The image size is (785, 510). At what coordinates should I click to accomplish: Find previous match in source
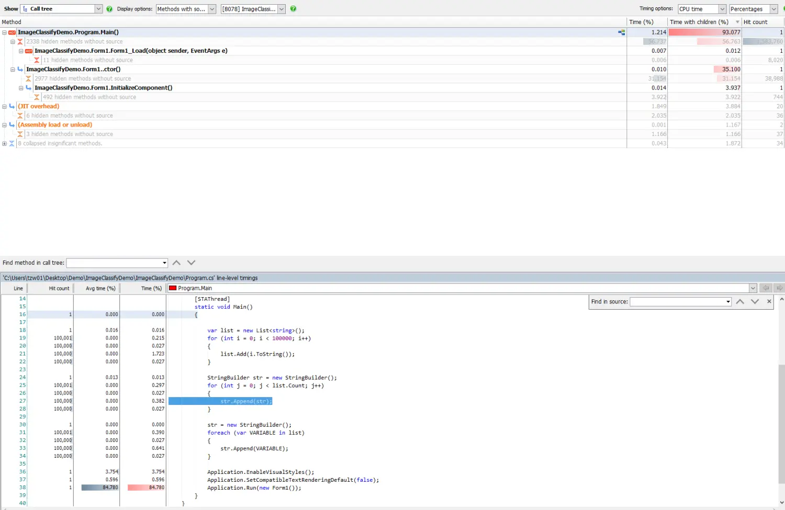pos(740,302)
